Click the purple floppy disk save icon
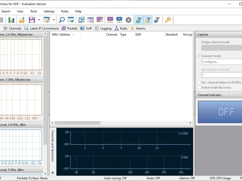Screen dimensions: 242x181 coord(32,20)
